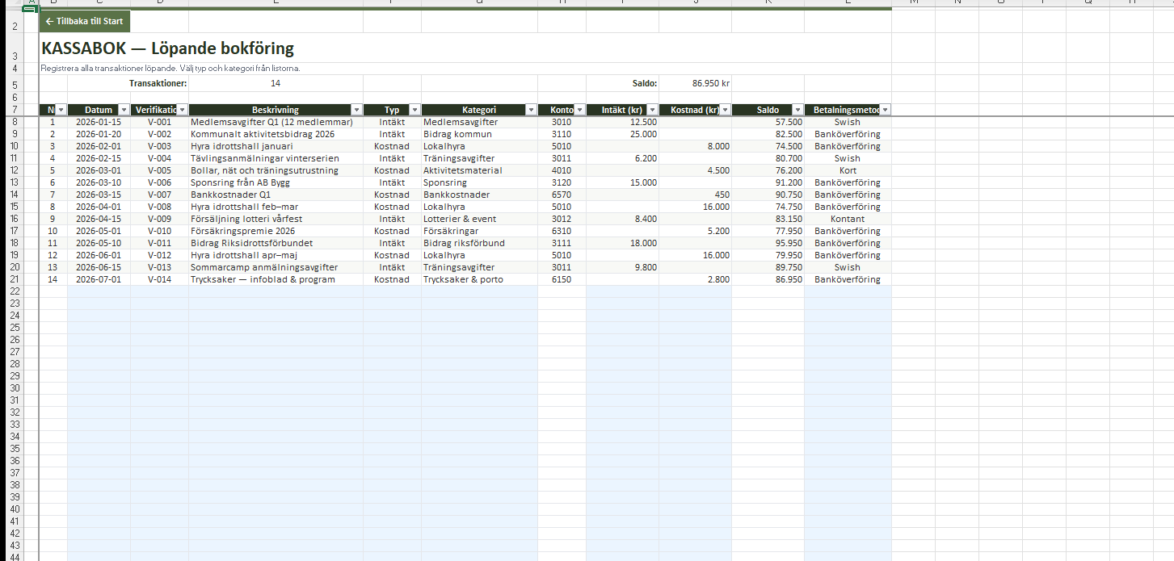Expand the Kategori filter dropdown
1174x561 pixels.
pyautogui.click(x=531, y=110)
